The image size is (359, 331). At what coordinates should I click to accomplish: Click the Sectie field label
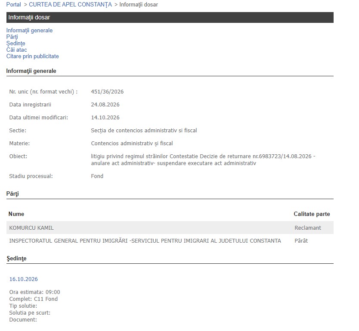18,131
